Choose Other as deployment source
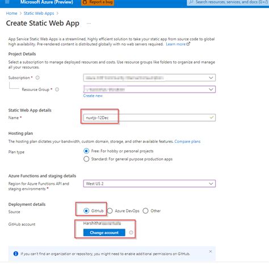The width and height of the screenshot is (269, 265). [x=145, y=211]
